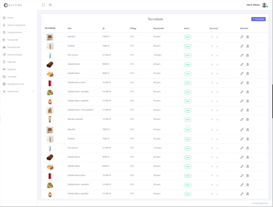
Task: Delete the Manikűr-pedikűr row with trash icon
Action: pos(248,119)
